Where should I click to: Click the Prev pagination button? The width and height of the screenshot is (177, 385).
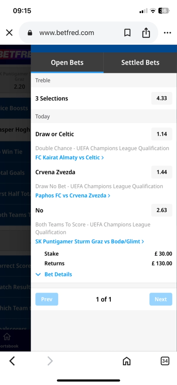(47, 299)
